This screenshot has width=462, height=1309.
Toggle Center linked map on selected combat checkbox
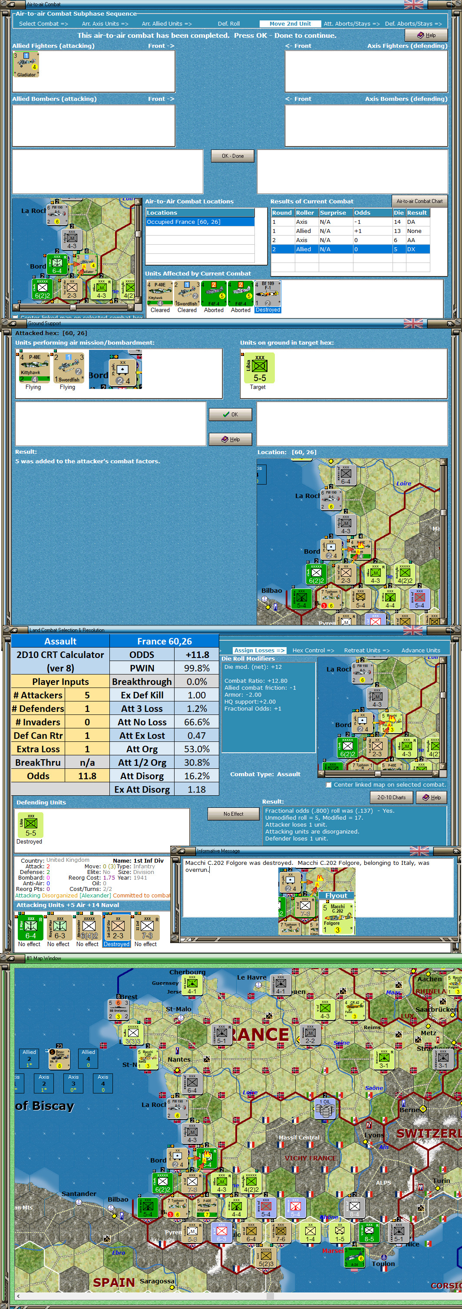pos(329,784)
